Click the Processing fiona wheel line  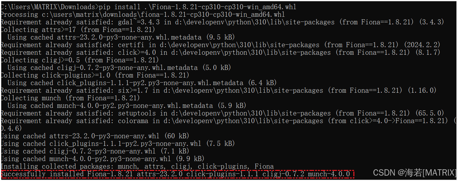pos(143,15)
